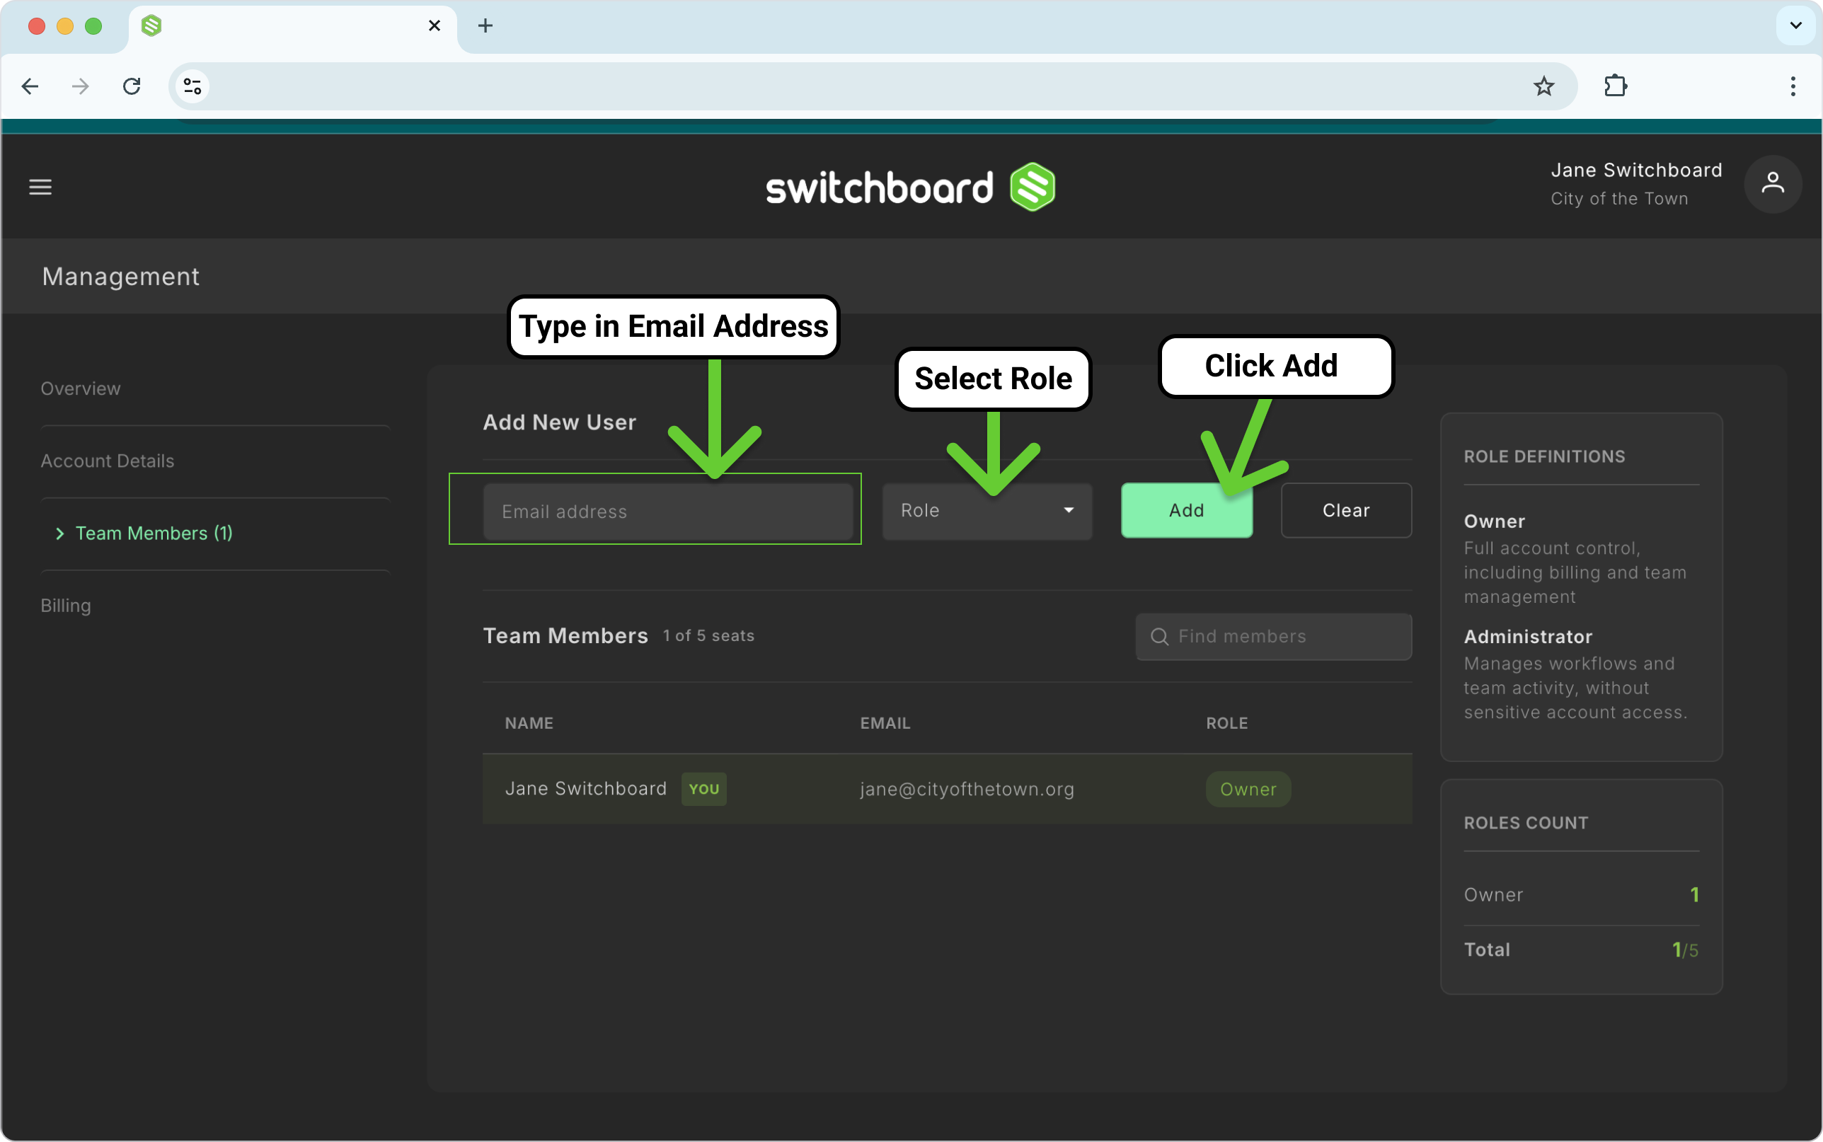Image resolution: width=1823 pixels, height=1142 pixels.
Task: Click 'City of the Town' organization text
Action: click(x=1619, y=199)
